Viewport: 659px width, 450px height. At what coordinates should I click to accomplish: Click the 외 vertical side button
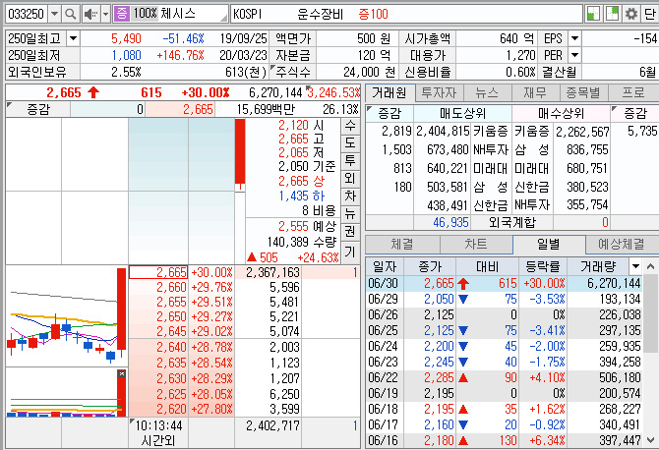click(350, 179)
